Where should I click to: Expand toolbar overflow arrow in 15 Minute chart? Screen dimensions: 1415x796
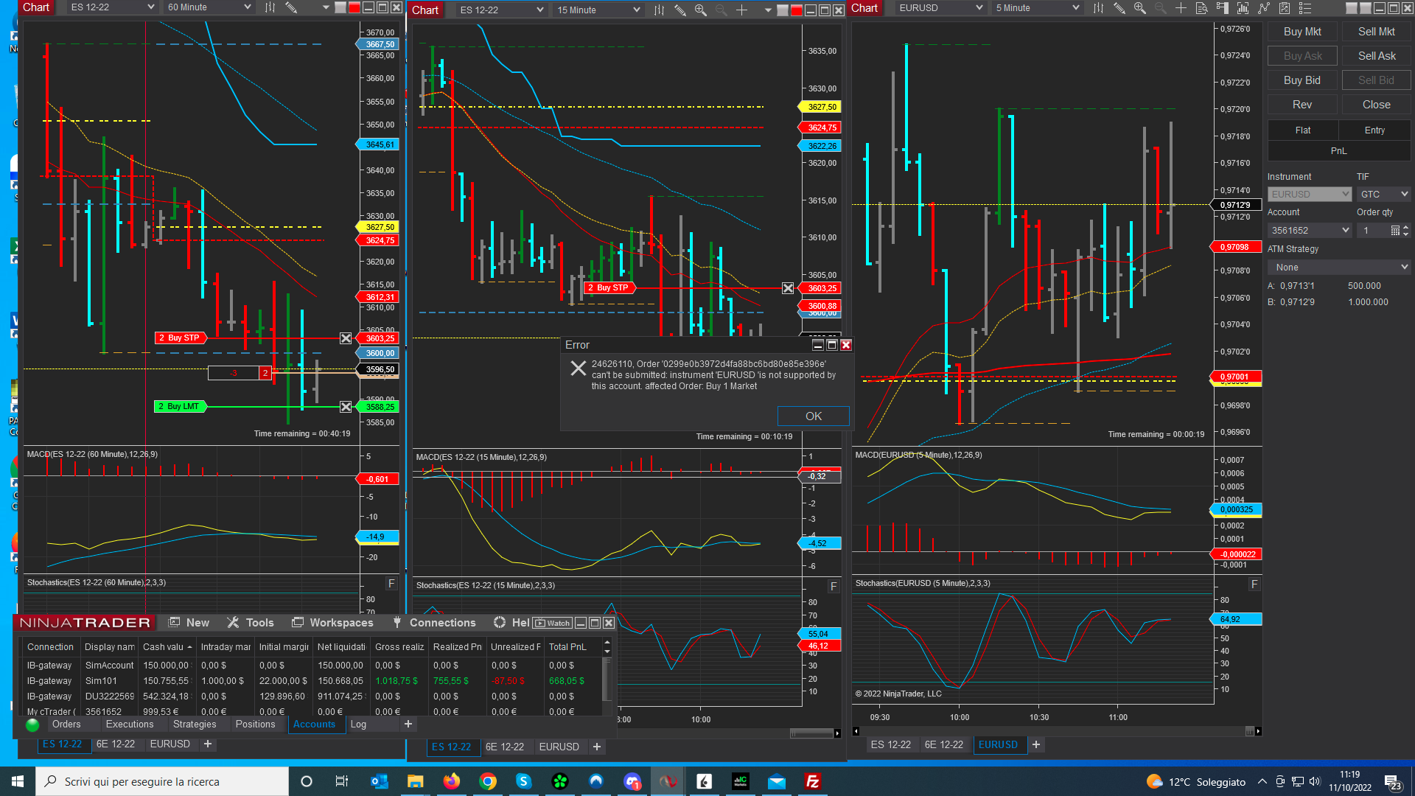coord(768,10)
